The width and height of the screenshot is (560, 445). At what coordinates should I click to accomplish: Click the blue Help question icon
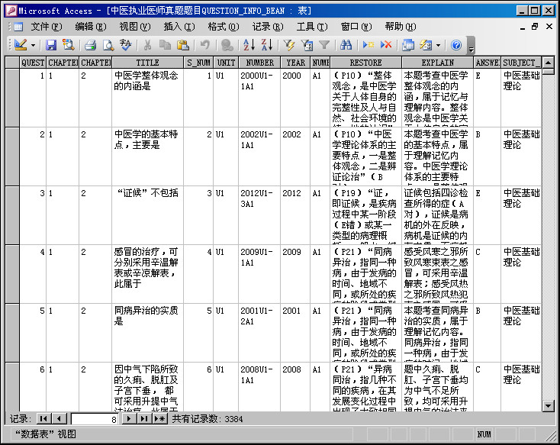(x=456, y=45)
